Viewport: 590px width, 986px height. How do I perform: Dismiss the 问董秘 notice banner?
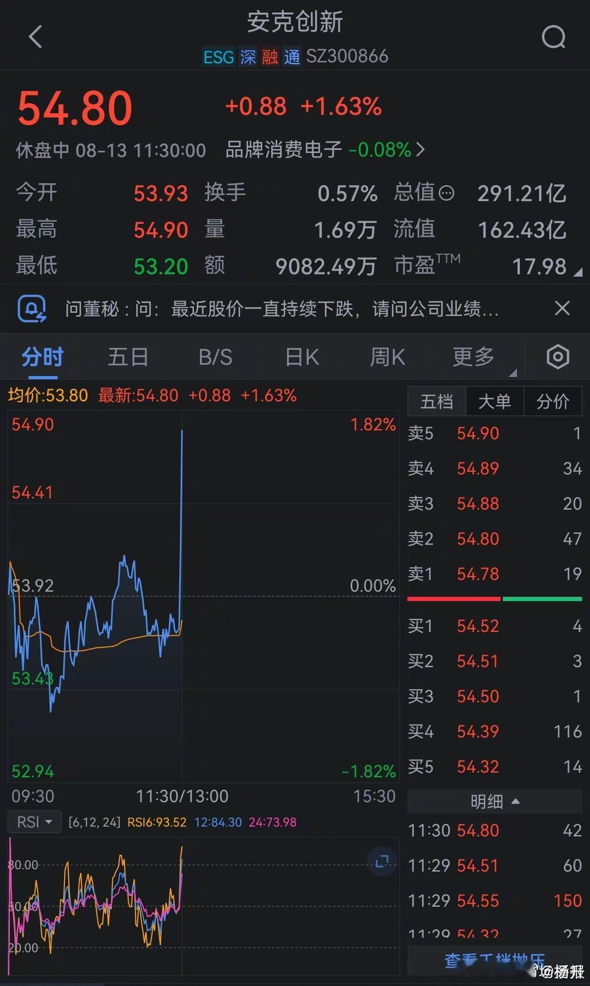pos(562,309)
